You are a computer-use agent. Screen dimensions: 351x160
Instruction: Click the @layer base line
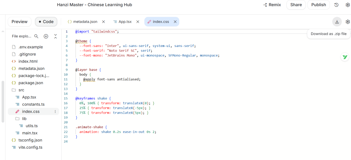(x=88, y=70)
